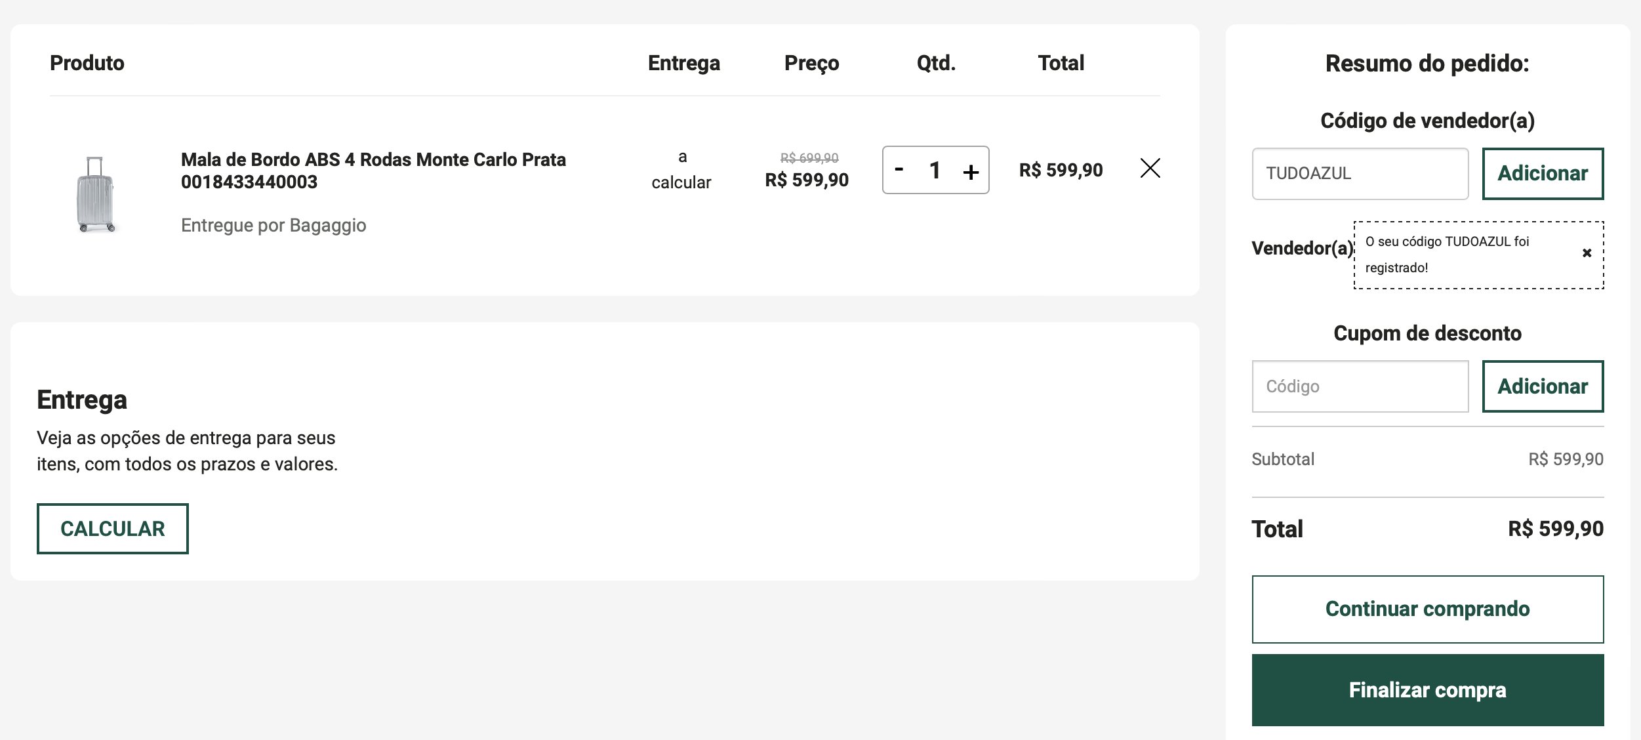Focus the discount coupon Código field
This screenshot has height=740, width=1641.
point(1360,386)
